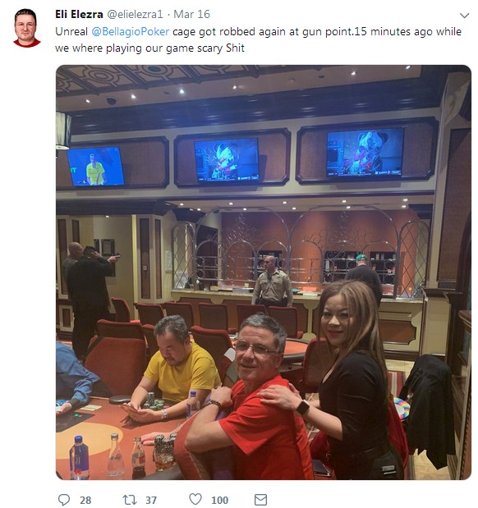Image resolution: width=478 pixels, height=508 pixels.
Task: Click the Eli Elezra display name
Action: click(79, 14)
